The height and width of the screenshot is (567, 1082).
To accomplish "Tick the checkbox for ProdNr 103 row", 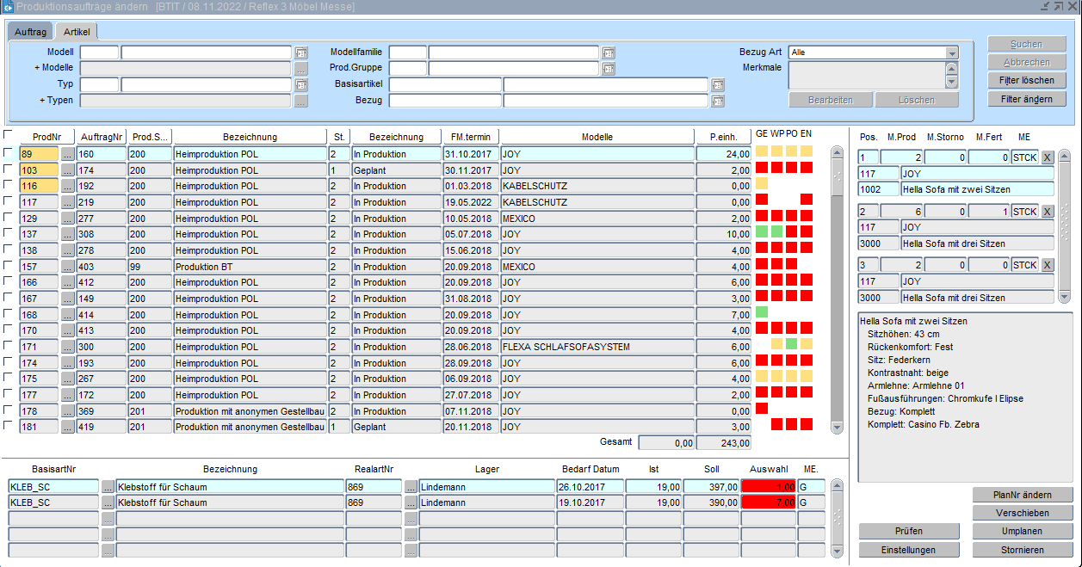I will point(9,169).
